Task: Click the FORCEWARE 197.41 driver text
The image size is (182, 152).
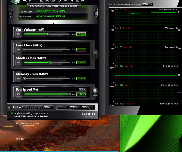Action: tap(51, 16)
